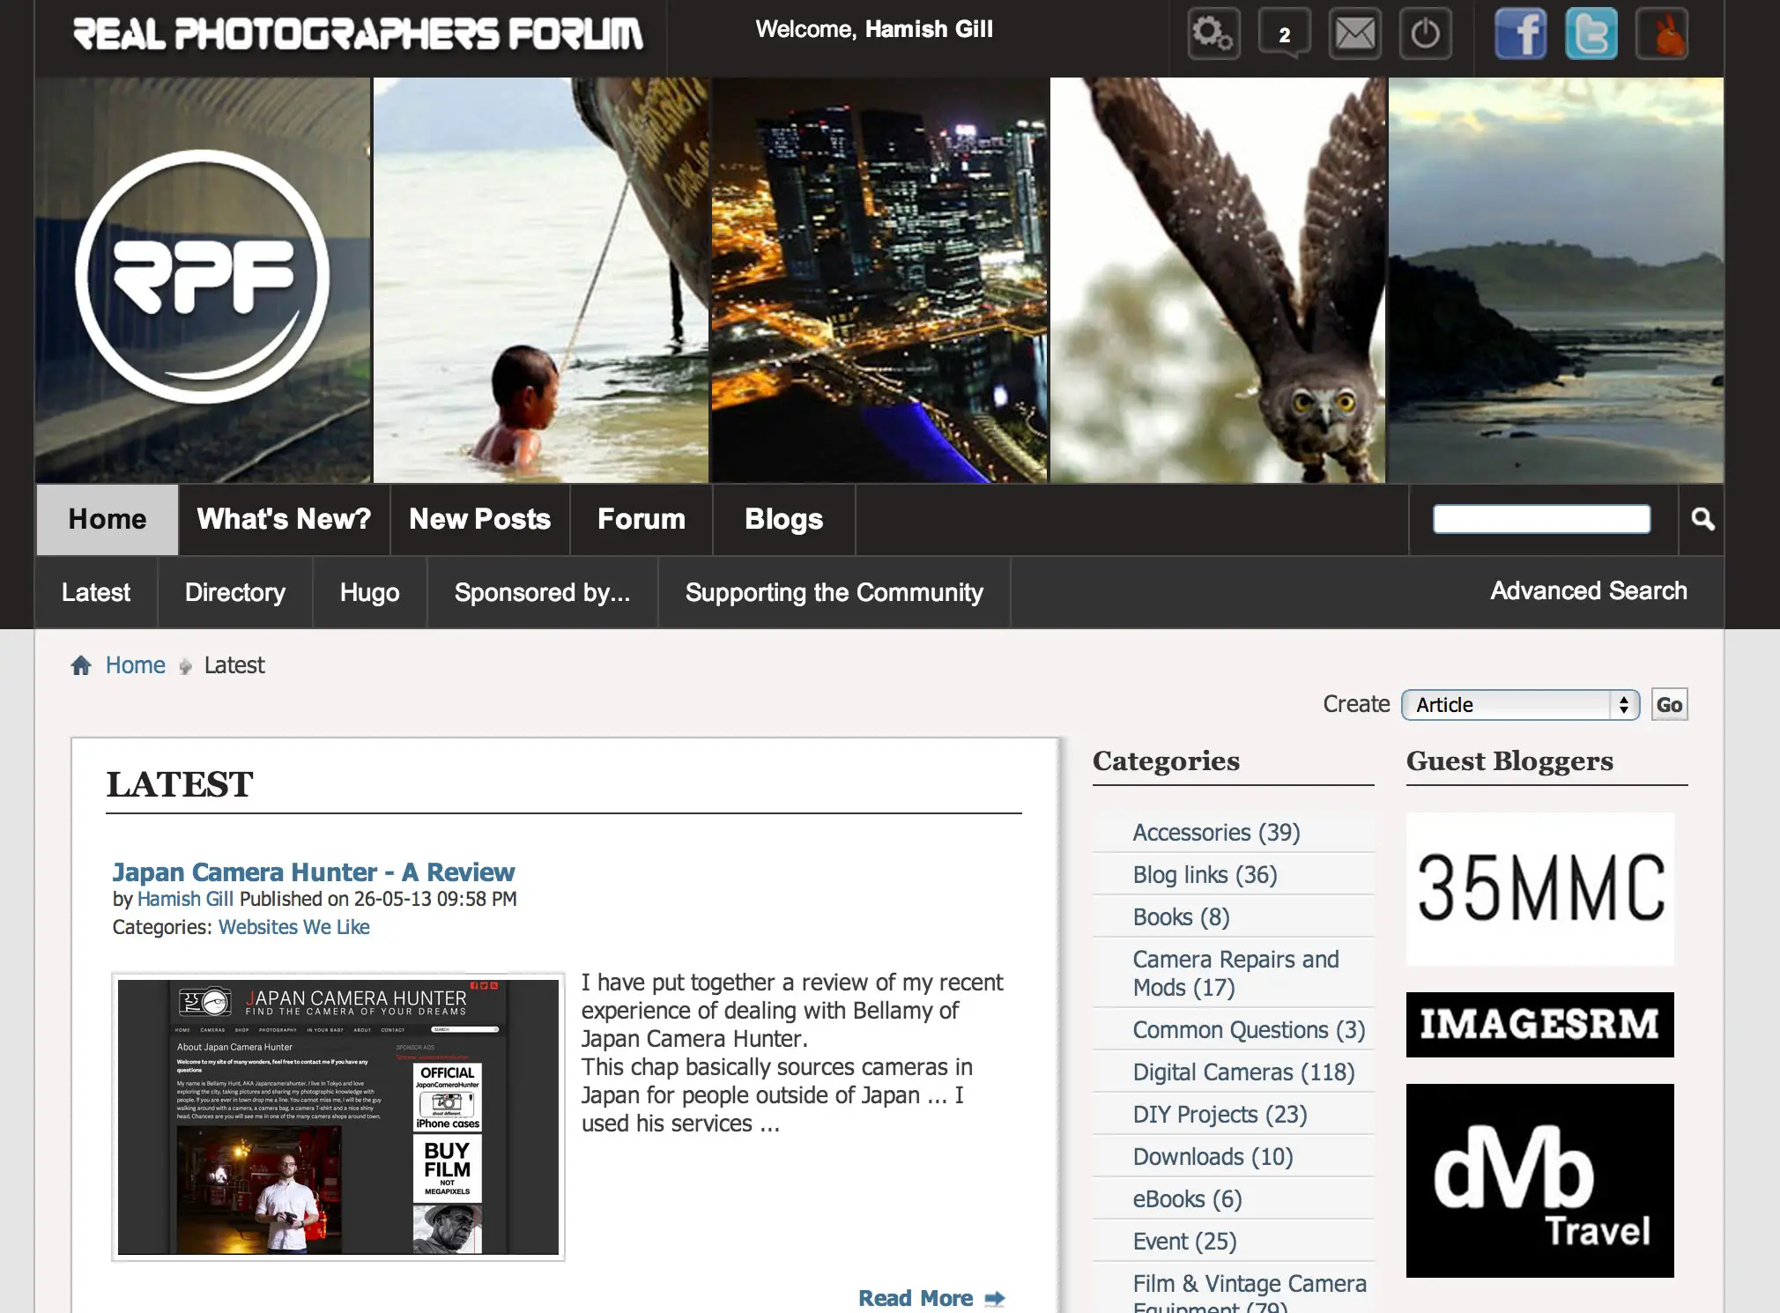The height and width of the screenshot is (1313, 1780).
Task: Select the Home tab
Action: 108,519
